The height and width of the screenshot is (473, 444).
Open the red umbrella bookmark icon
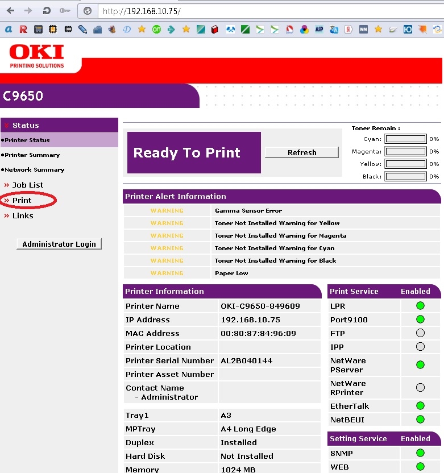[x=289, y=29]
